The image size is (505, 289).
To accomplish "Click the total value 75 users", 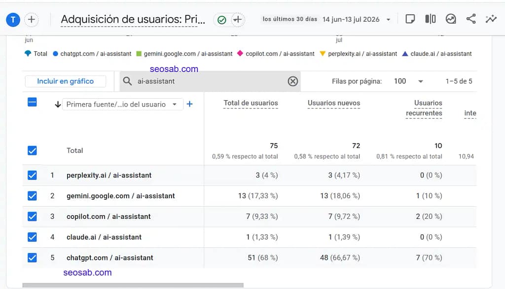I will [x=274, y=145].
